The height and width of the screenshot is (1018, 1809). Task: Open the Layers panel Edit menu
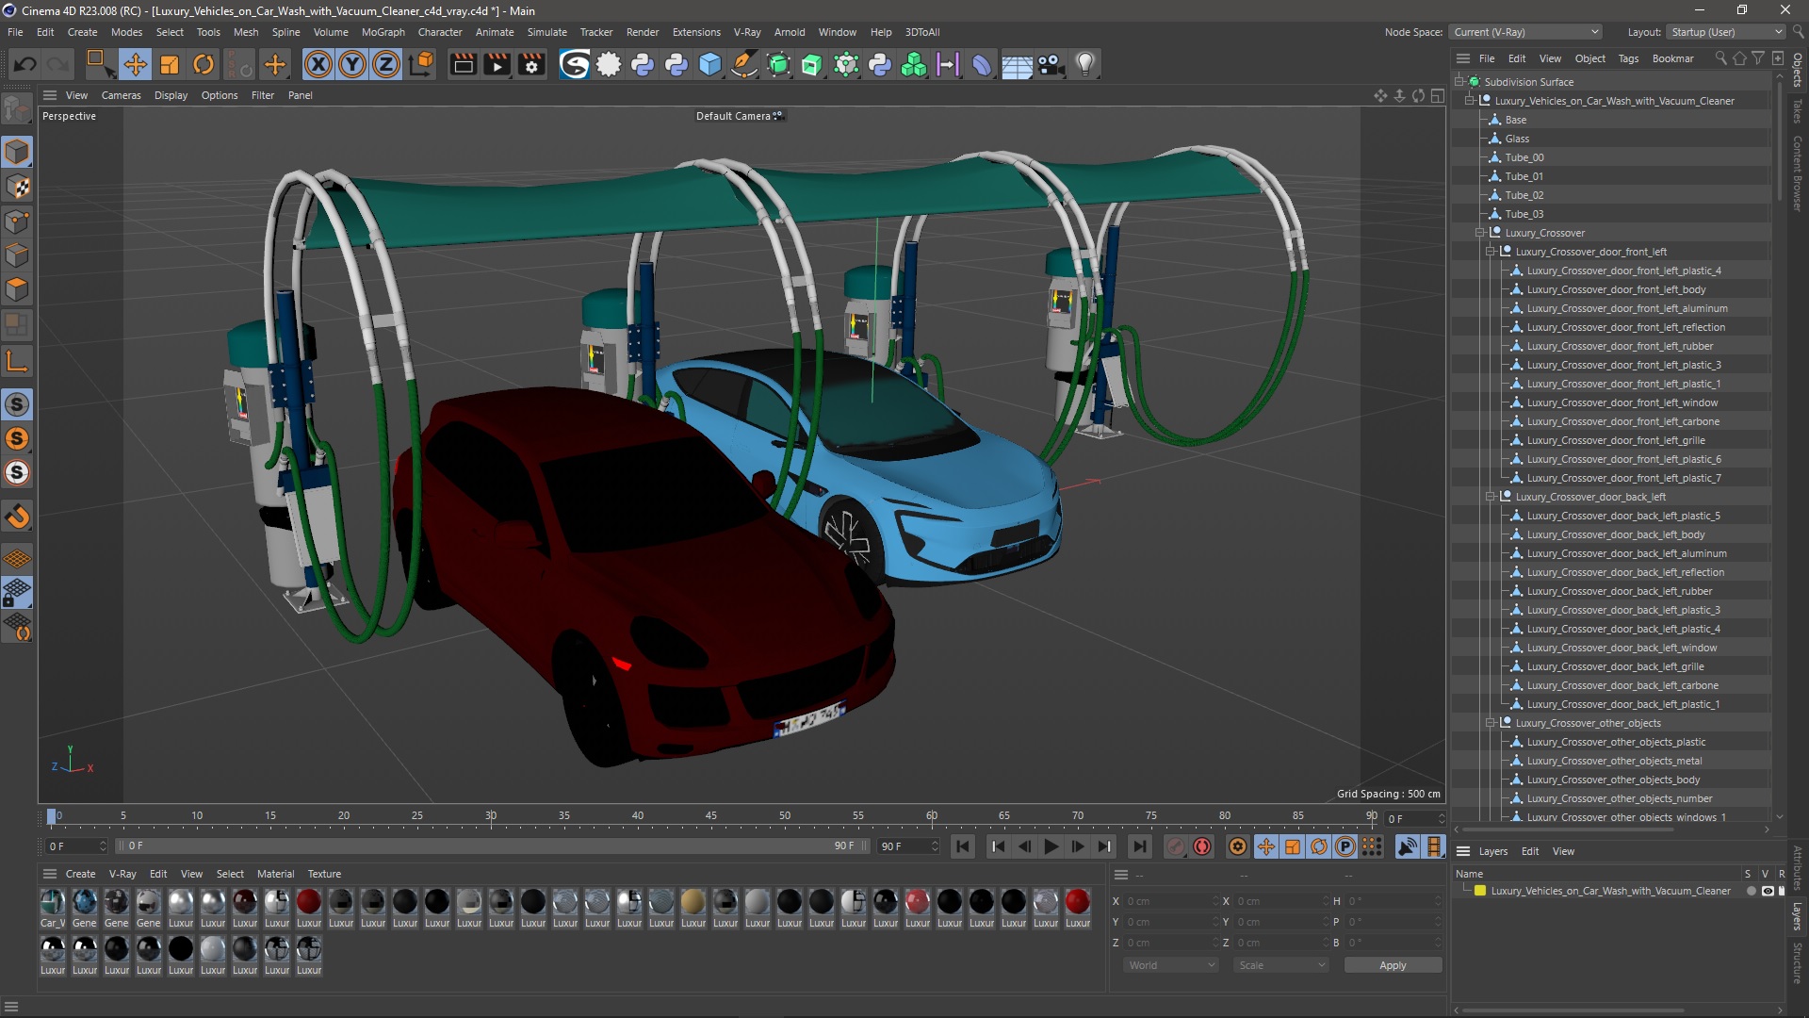point(1530,851)
